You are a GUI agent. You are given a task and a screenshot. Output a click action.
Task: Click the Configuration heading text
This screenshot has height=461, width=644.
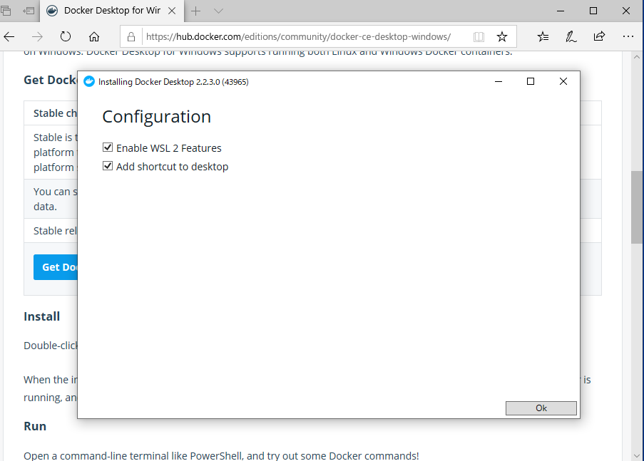156,117
